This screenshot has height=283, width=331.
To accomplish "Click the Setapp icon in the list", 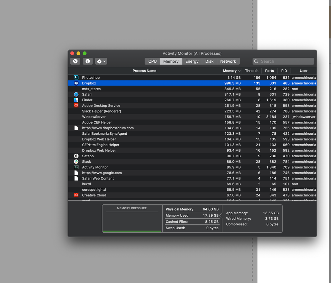I will point(76,156).
